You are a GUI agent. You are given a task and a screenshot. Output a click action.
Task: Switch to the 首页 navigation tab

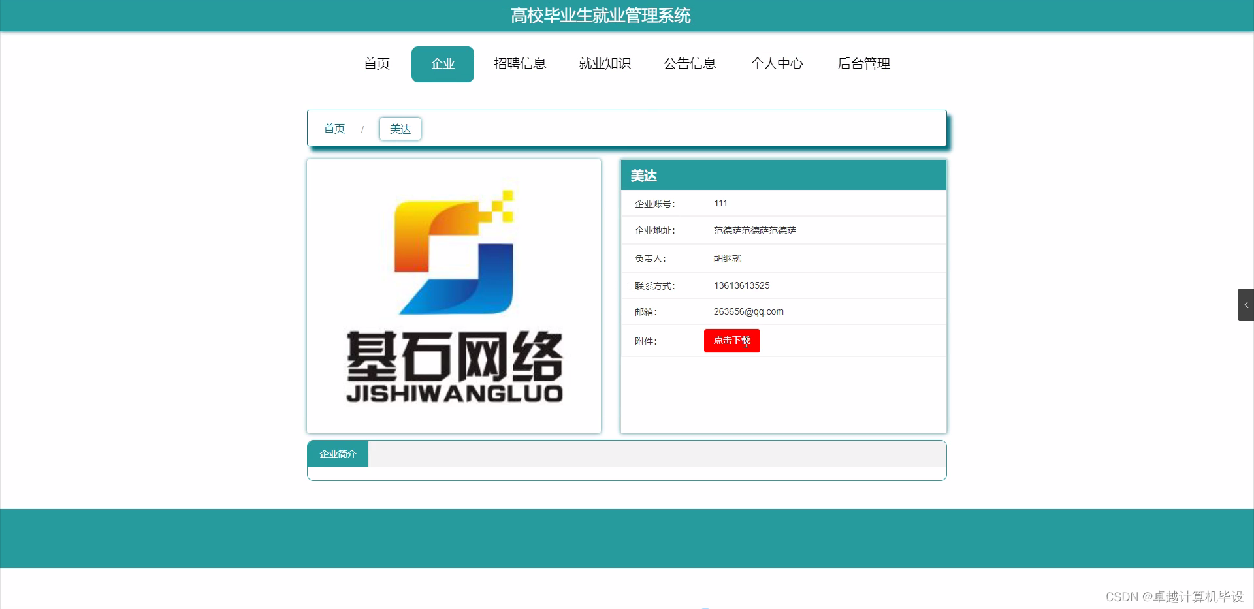point(376,63)
